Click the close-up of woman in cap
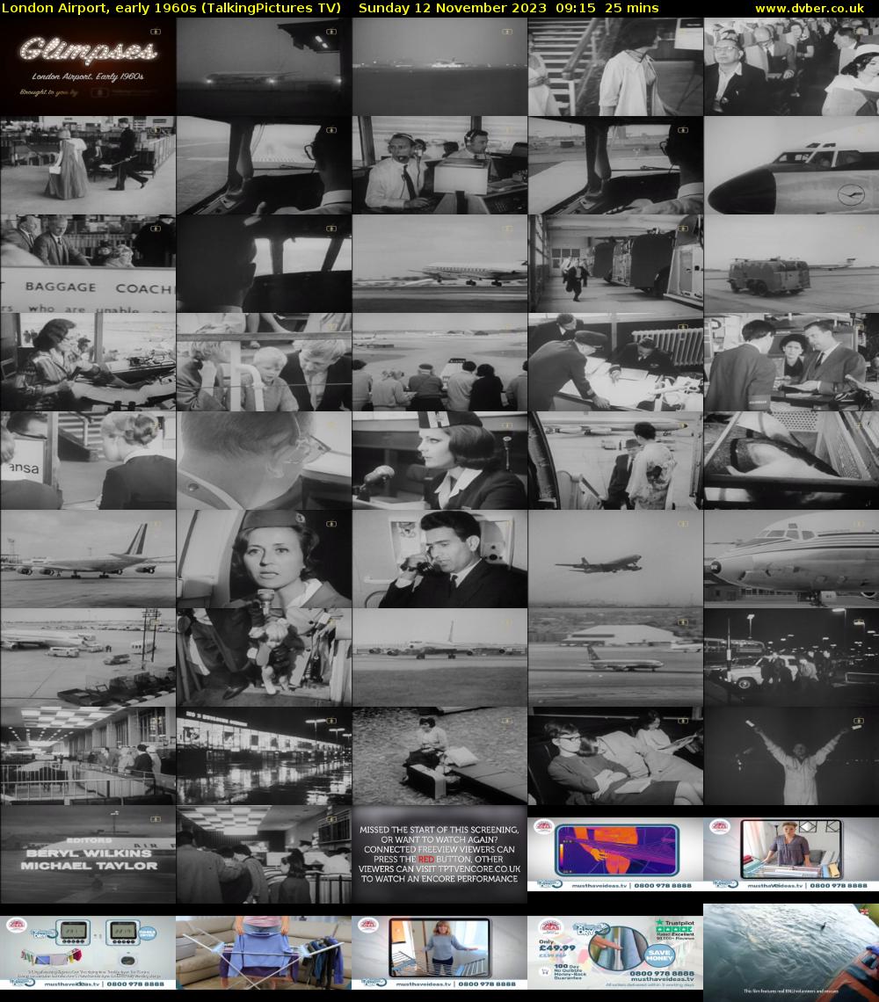Viewport: 879px width, 1002px height. click(264, 558)
